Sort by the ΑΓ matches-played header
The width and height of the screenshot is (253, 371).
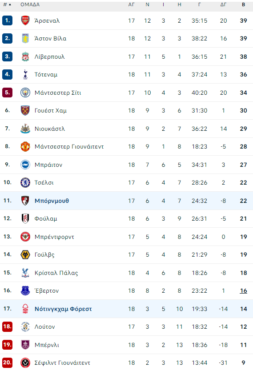pyautogui.click(x=131, y=4)
